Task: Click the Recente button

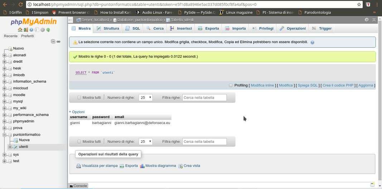Action: point(11,36)
